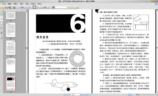Open the third menu (视图) in menu bar
Image resolution: width=158 pixels, height=96 pixels.
coord(16,4)
